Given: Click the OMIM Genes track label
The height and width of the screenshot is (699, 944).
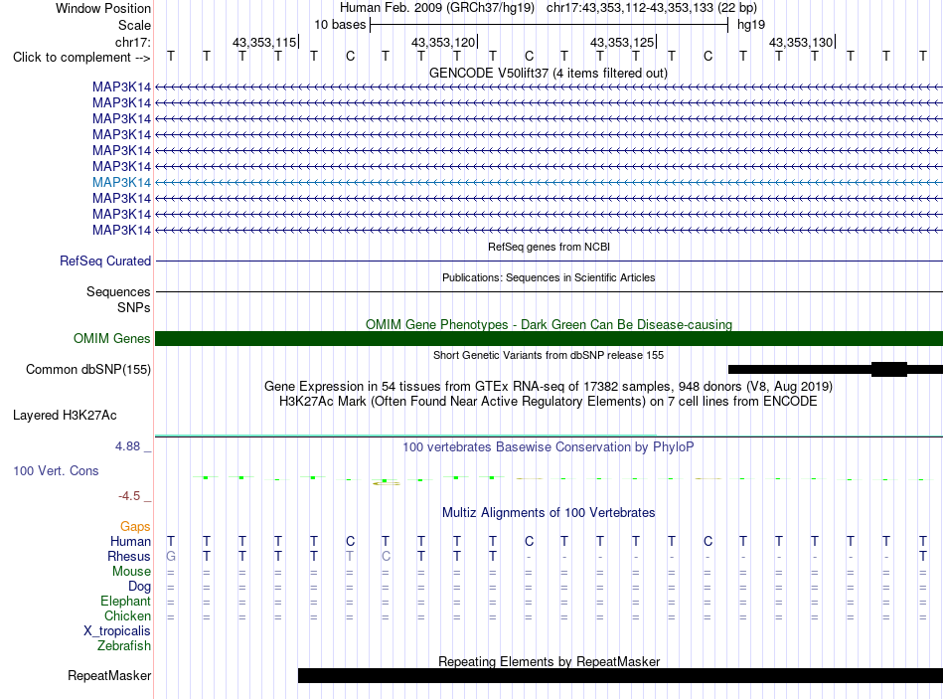Looking at the screenshot, I should point(111,339).
